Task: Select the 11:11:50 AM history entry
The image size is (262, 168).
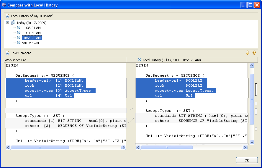Action: (31, 33)
